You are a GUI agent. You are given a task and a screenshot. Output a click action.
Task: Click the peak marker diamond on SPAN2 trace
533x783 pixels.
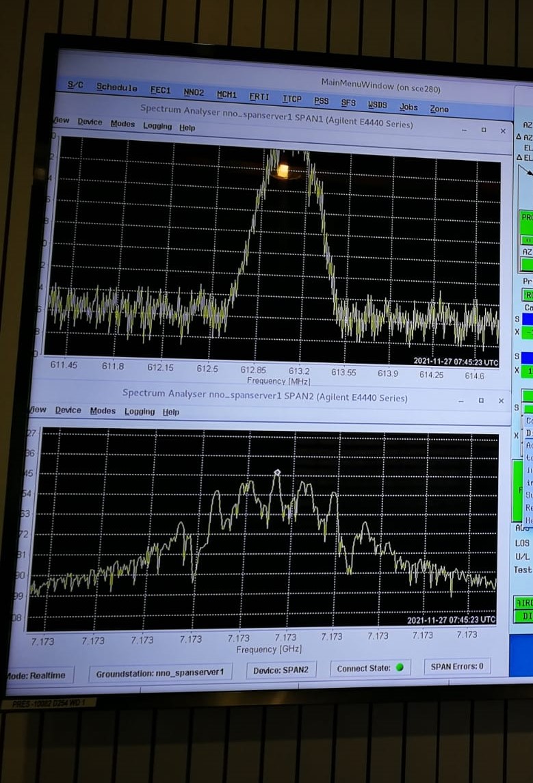pos(277,472)
